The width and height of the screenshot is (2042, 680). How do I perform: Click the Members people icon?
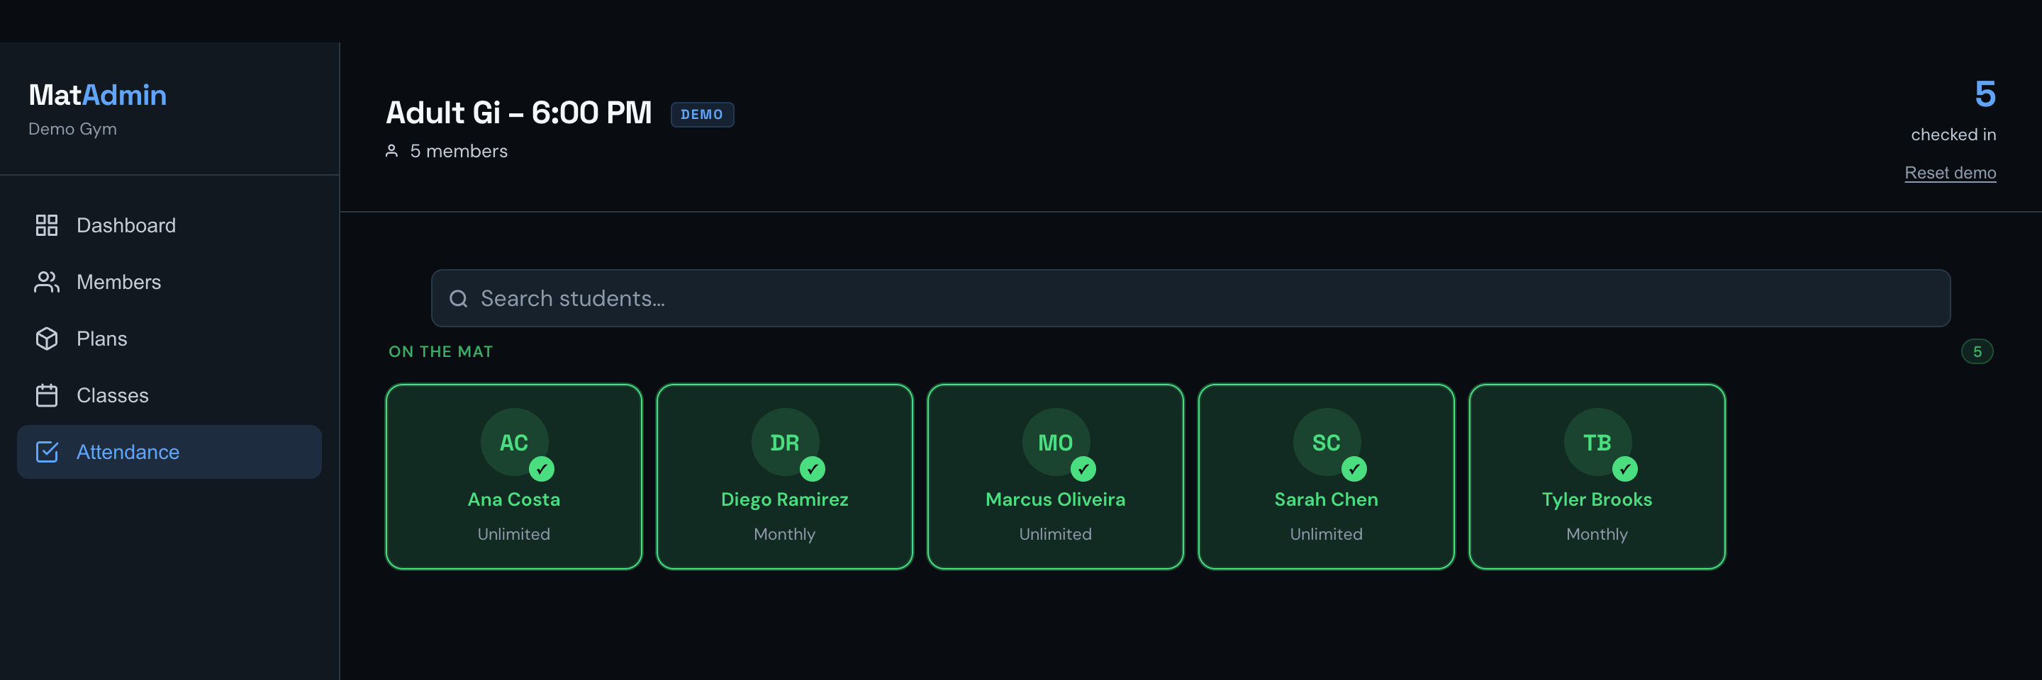(47, 283)
